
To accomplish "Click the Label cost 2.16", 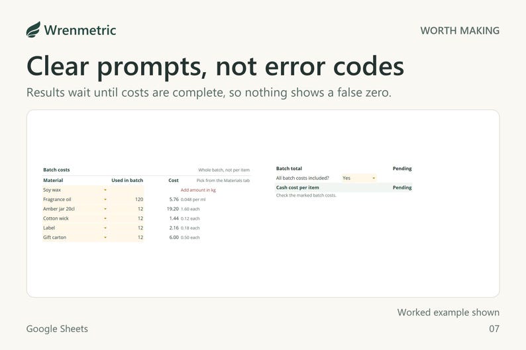I will 174,228.
